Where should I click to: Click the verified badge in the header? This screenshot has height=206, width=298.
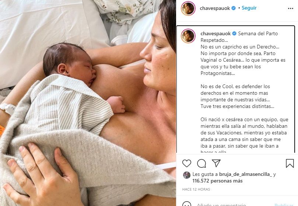click(x=234, y=8)
